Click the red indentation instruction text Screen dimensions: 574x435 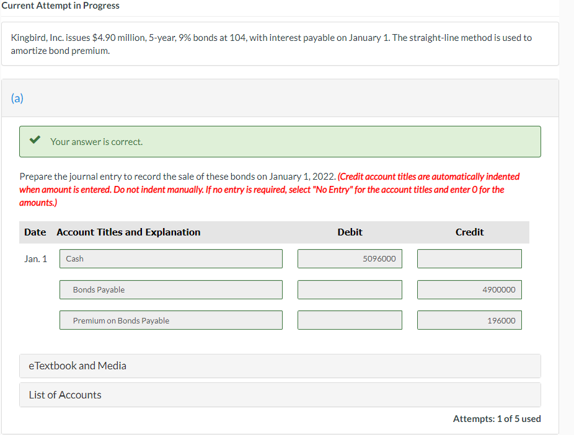(270, 190)
